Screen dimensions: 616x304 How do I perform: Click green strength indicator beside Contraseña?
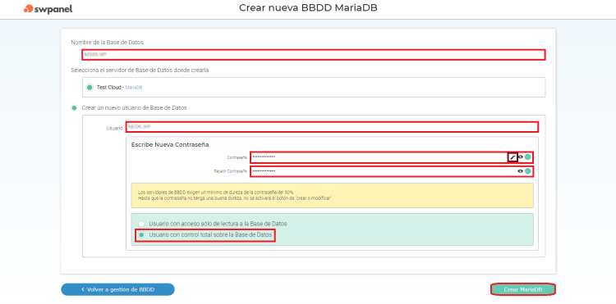[x=528, y=157]
